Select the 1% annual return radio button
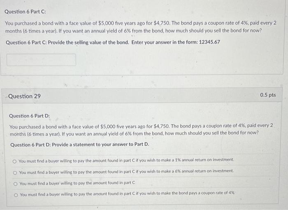The height and width of the screenshot is (210, 288). (x=14, y=162)
